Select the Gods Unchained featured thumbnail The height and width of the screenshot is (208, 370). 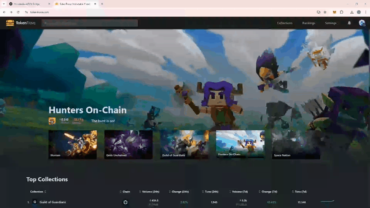128,144
